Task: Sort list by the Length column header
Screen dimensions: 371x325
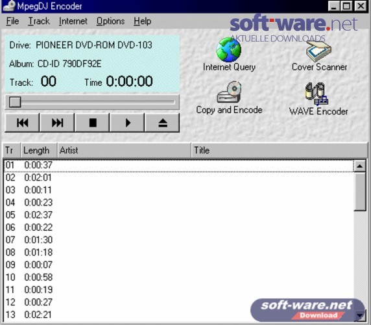Action: tap(39, 150)
